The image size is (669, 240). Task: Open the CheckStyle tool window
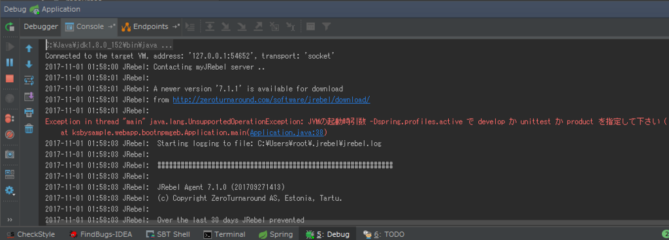coord(31,234)
